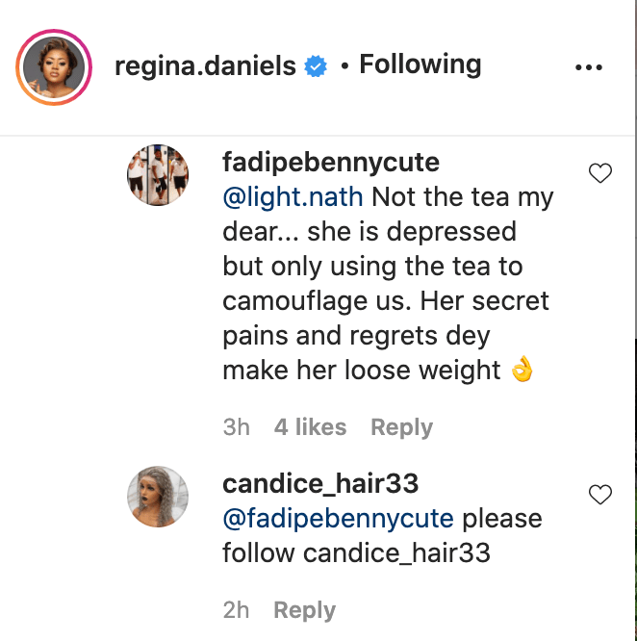View who gave the 4 likes
The height and width of the screenshot is (641, 637).
(310, 427)
